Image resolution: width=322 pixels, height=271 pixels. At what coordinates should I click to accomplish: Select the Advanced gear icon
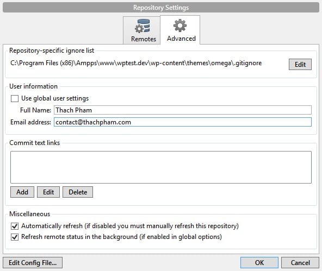180,26
